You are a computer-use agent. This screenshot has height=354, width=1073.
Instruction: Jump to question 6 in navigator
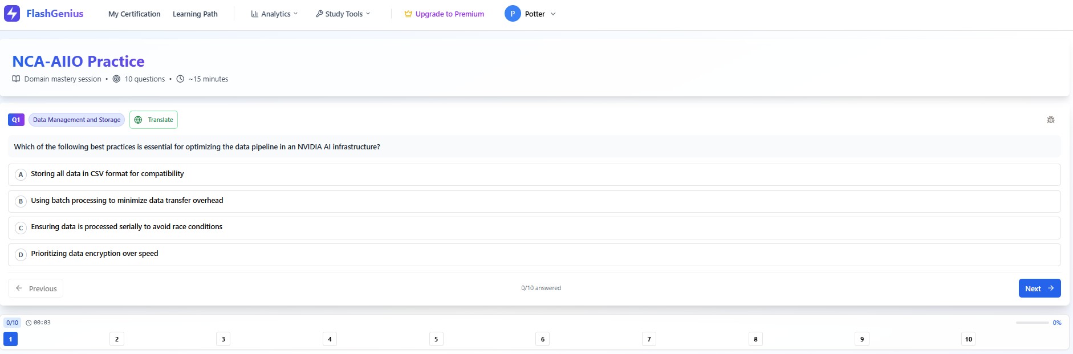pos(543,339)
